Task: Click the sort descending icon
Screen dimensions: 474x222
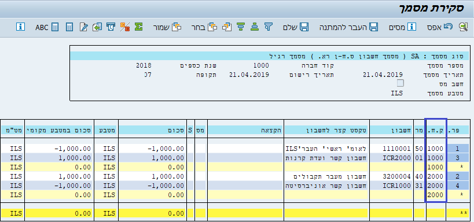Action: 241,27
